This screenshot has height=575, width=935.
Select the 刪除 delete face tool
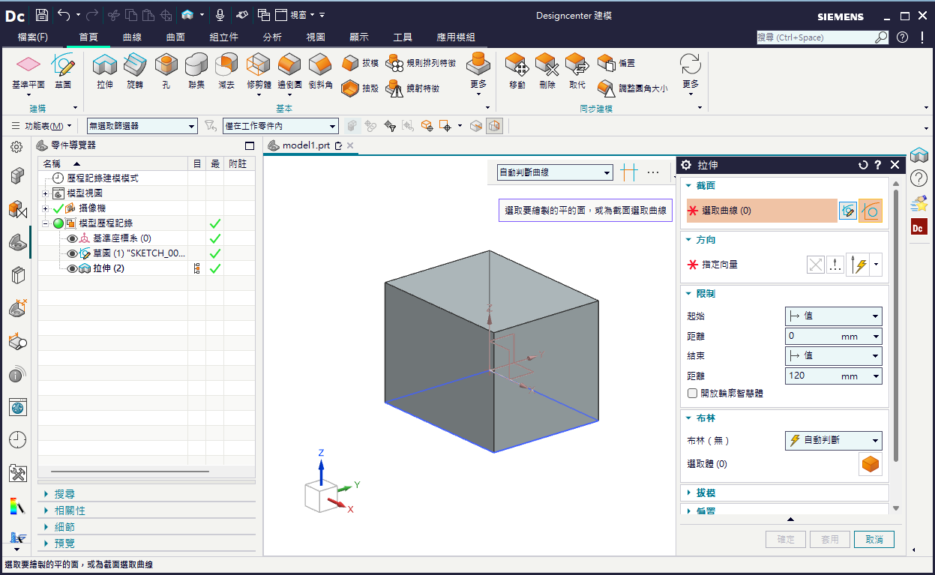pos(547,67)
